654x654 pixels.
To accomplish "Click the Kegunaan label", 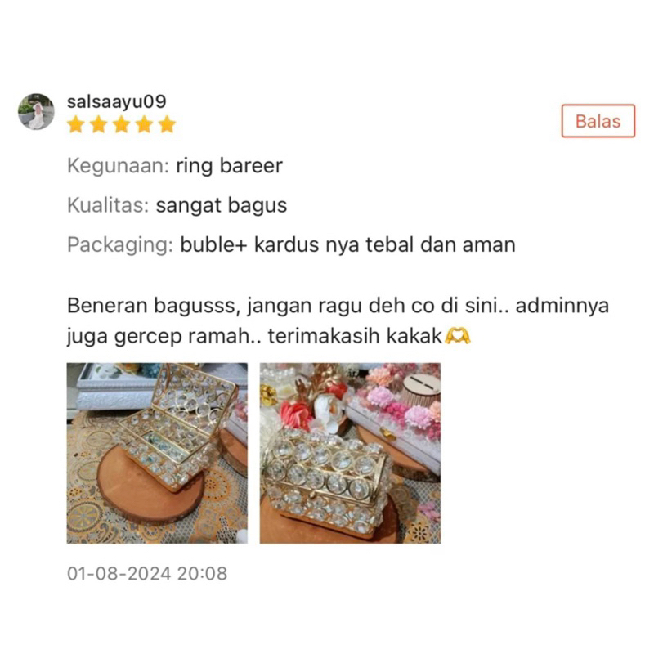I will coord(118,166).
